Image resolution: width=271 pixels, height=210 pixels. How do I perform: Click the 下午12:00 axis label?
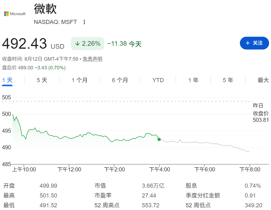click(69, 169)
